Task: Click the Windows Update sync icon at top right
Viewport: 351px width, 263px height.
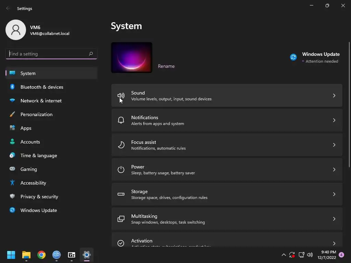Action: [293, 57]
